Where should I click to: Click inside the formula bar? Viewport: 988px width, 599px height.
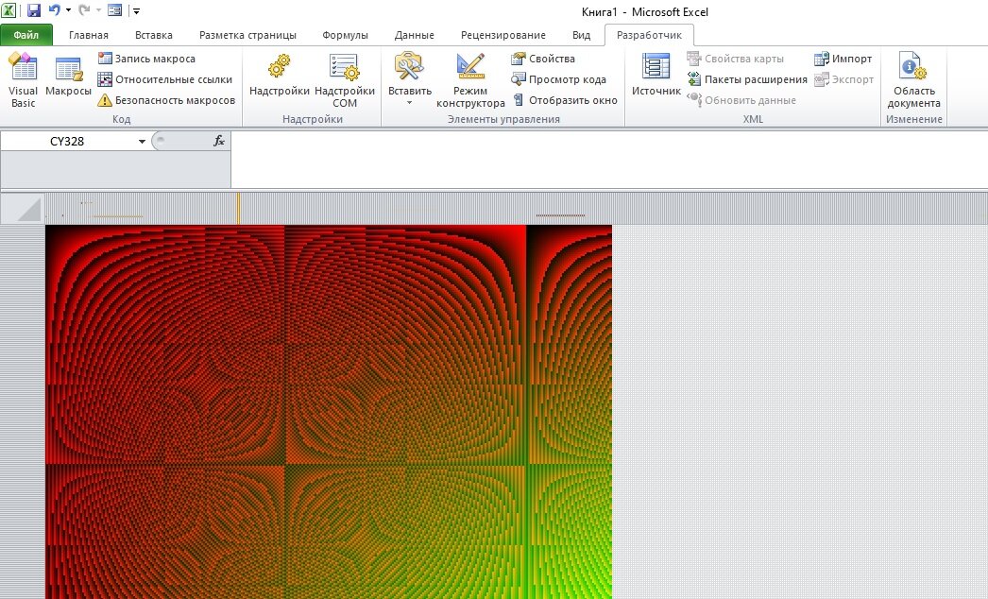click(609, 160)
